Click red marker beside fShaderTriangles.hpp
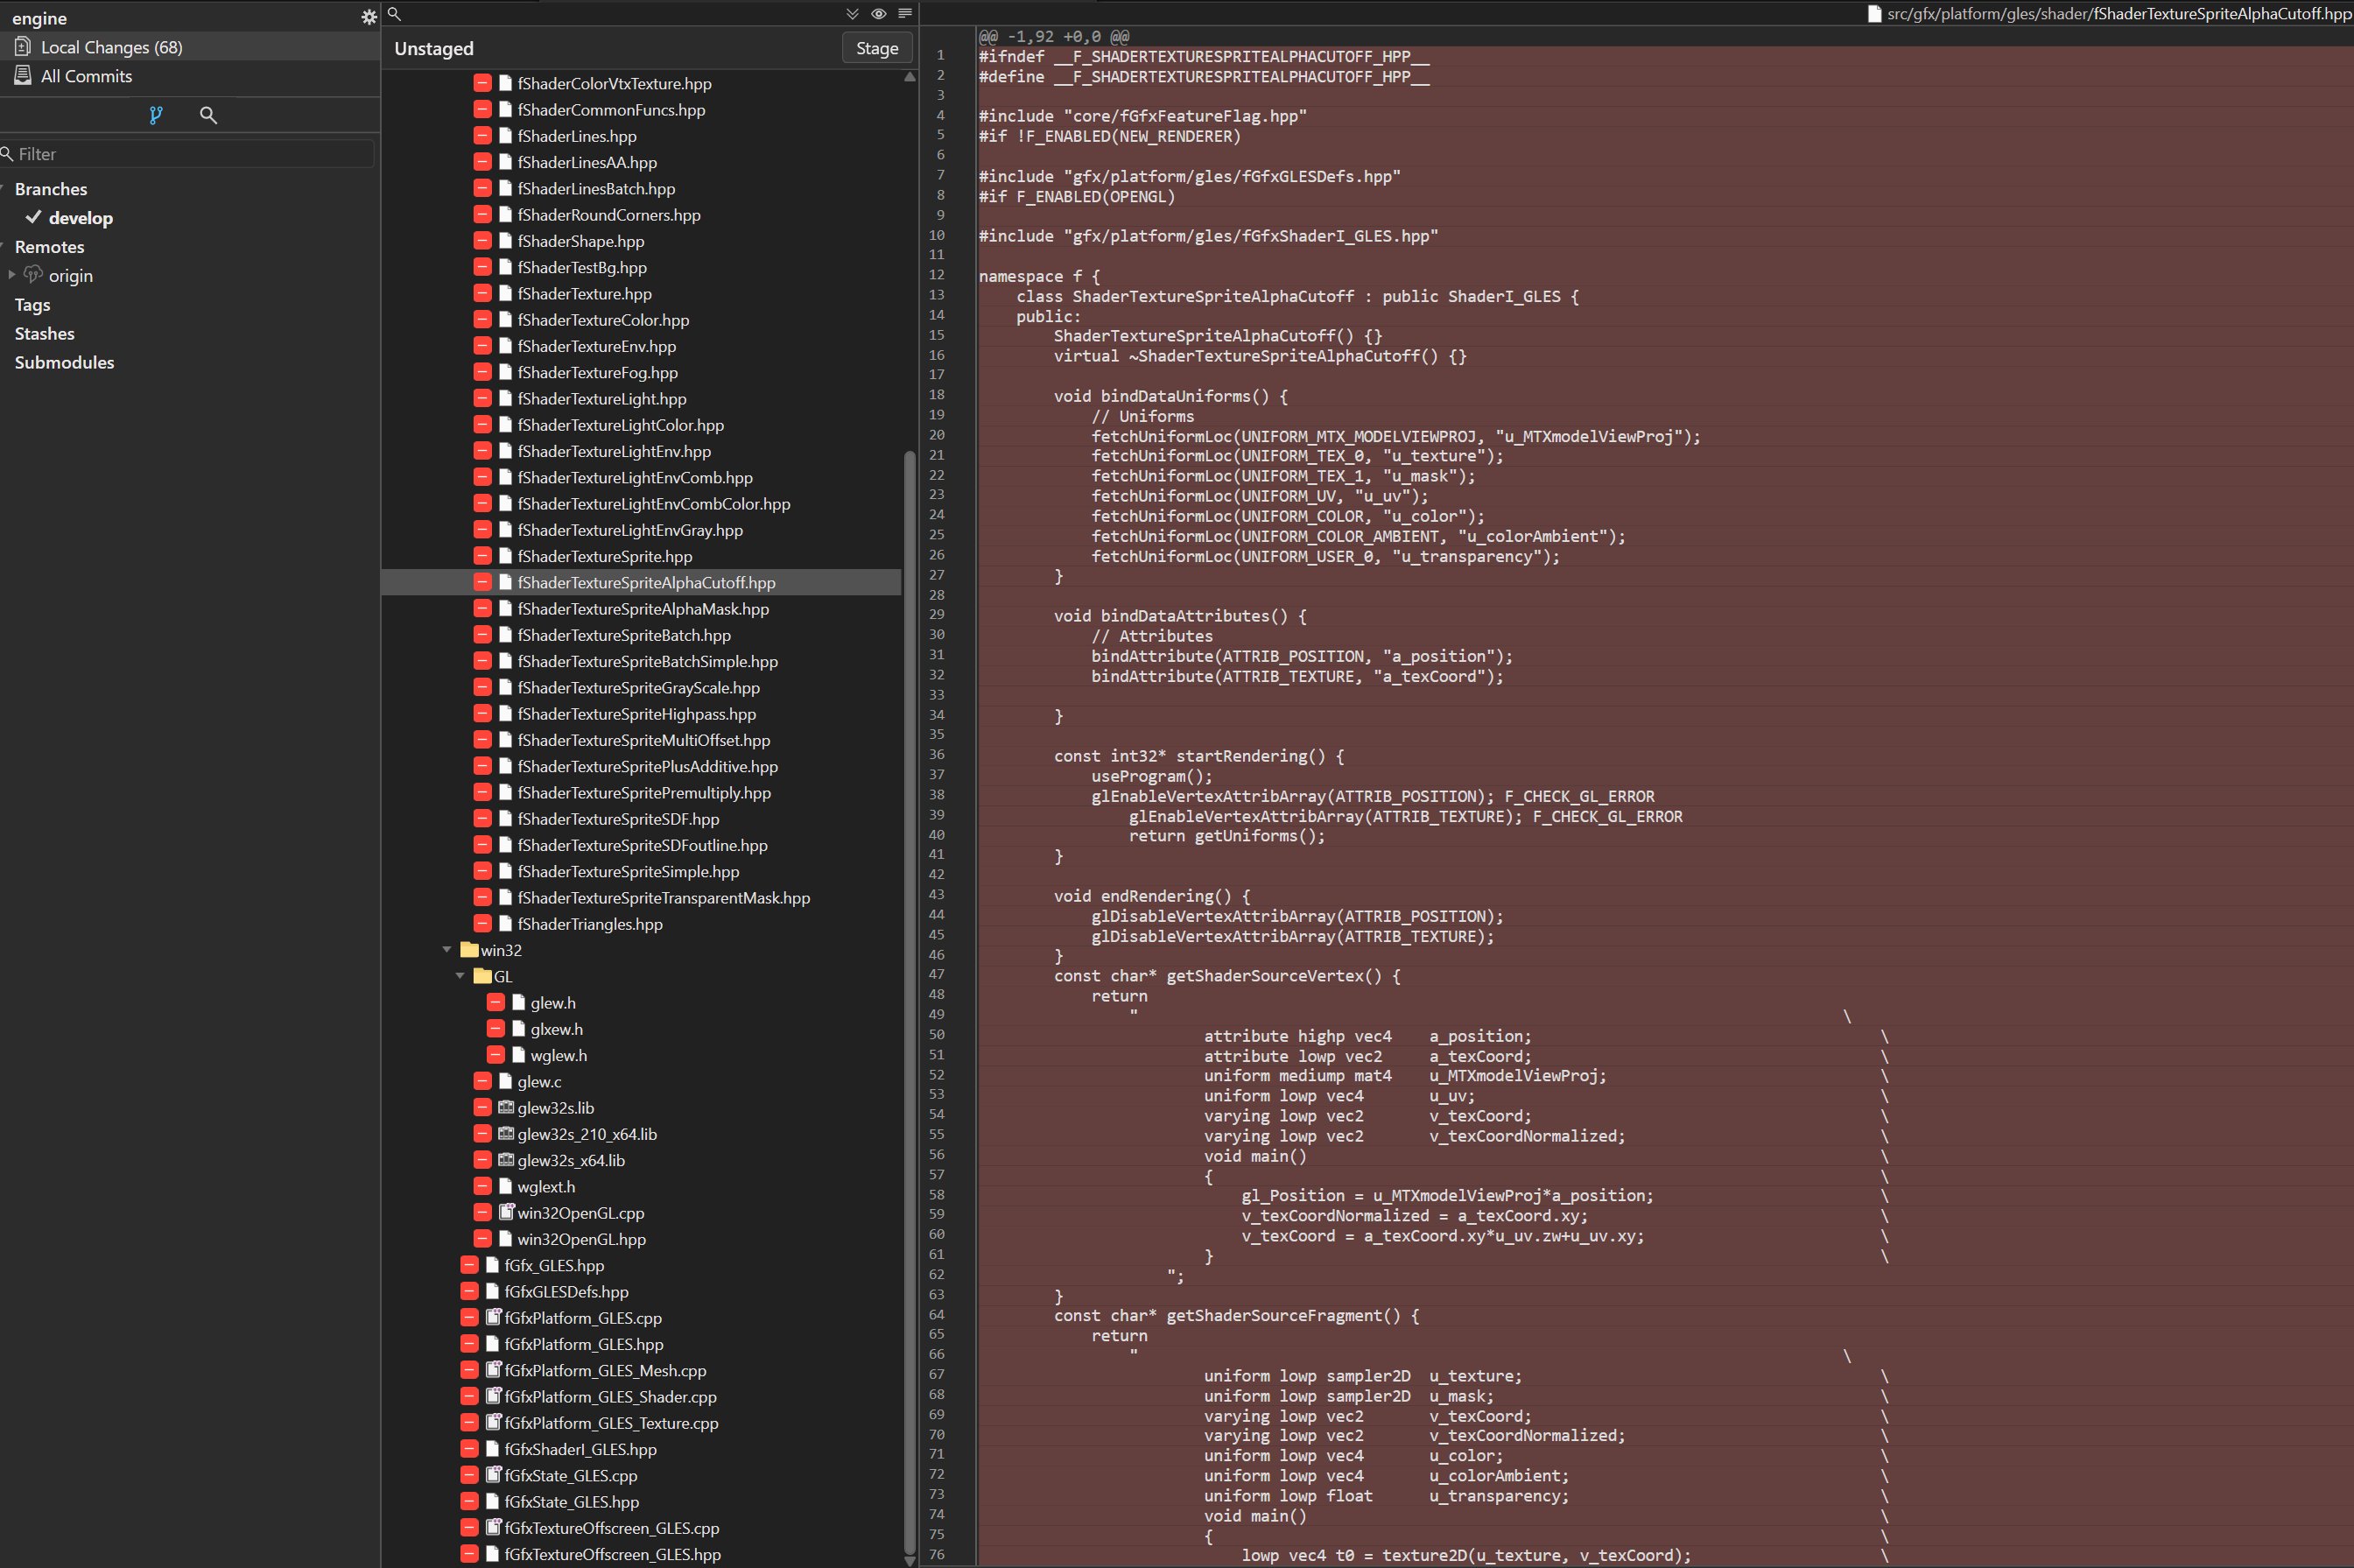Viewport: 2354px width, 1568px height. (x=482, y=924)
